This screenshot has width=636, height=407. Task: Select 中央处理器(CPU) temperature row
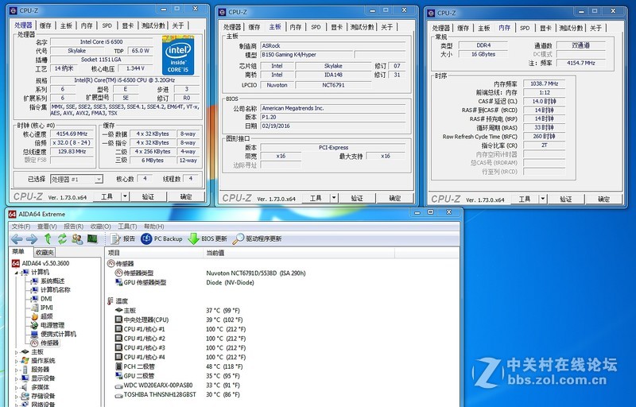(281, 320)
